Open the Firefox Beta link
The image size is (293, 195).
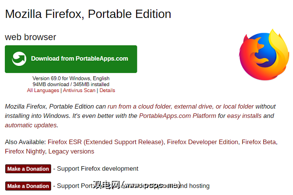click(x=259, y=142)
